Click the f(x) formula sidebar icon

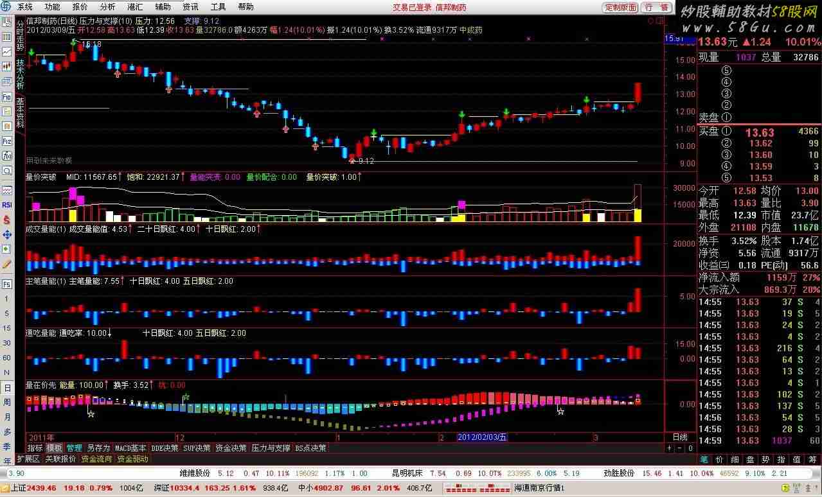coord(7,156)
